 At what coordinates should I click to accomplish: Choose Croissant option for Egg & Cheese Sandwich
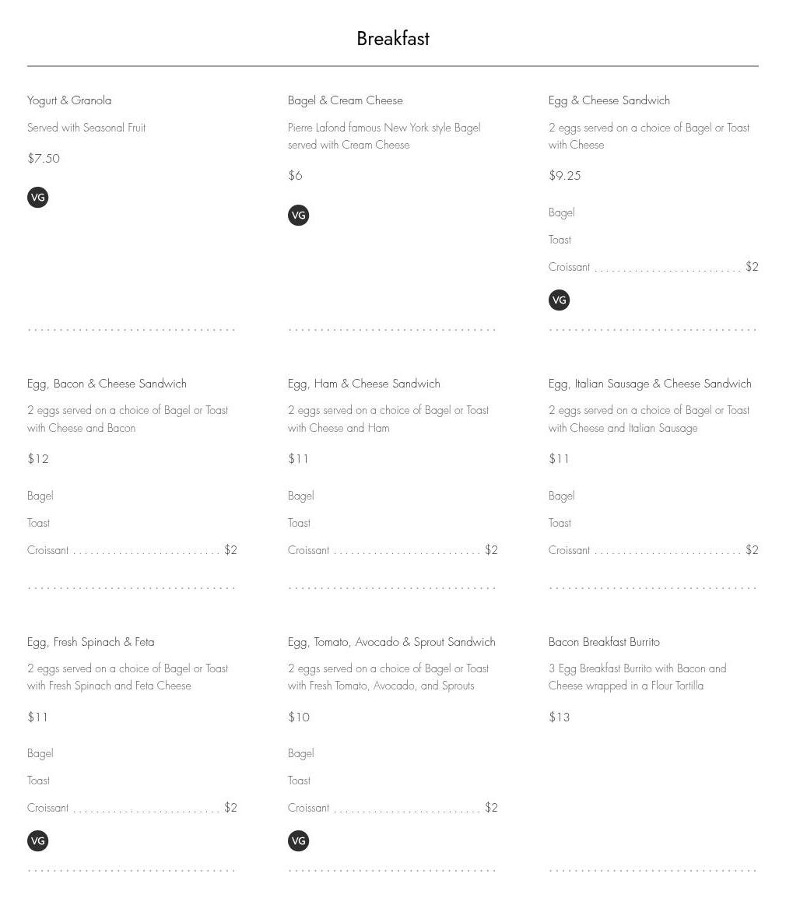click(570, 267)
